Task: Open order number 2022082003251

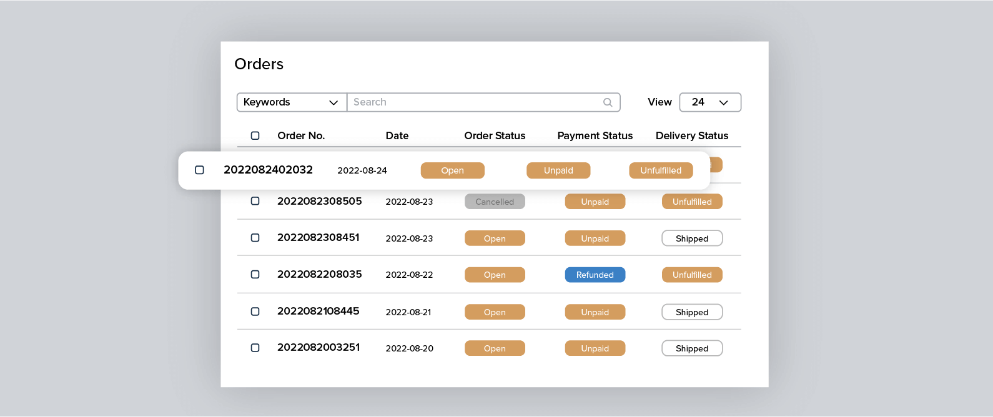Action: [x=318, y=347]
